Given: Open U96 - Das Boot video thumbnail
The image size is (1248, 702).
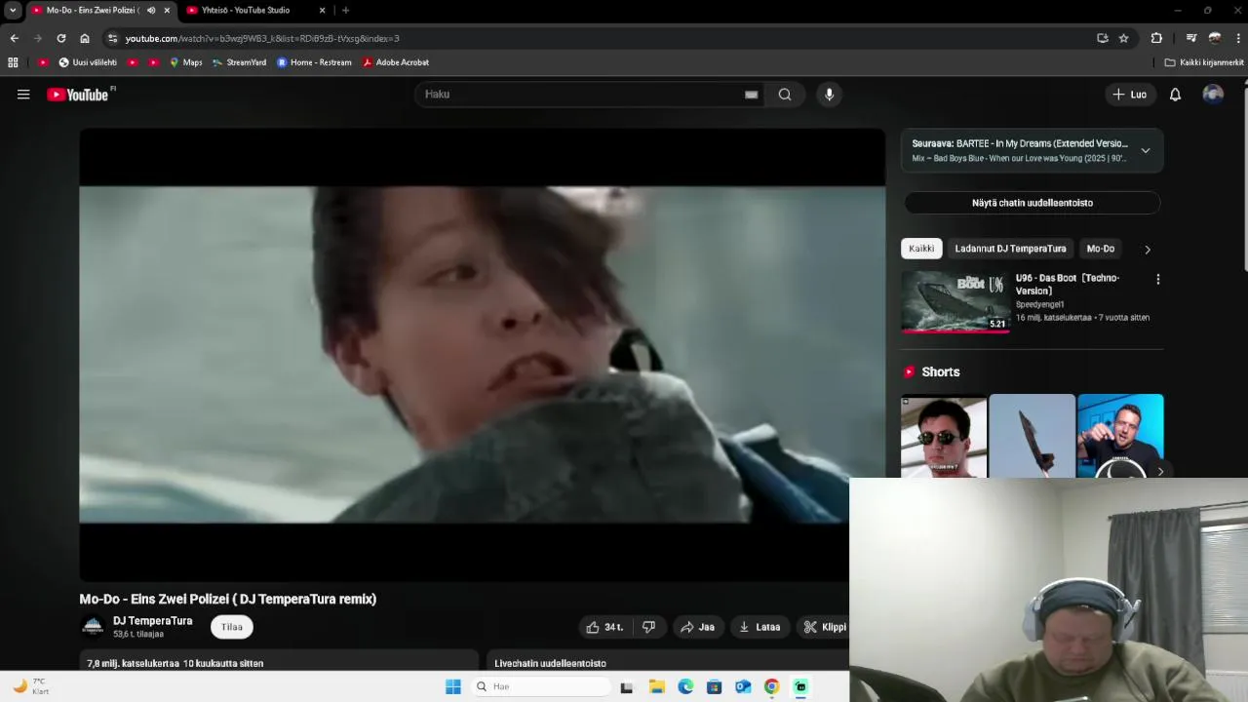Looking at the screenshot, I should tap(955, 302).
